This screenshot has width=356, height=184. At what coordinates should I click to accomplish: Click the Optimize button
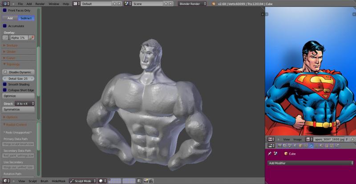(18, 96)
